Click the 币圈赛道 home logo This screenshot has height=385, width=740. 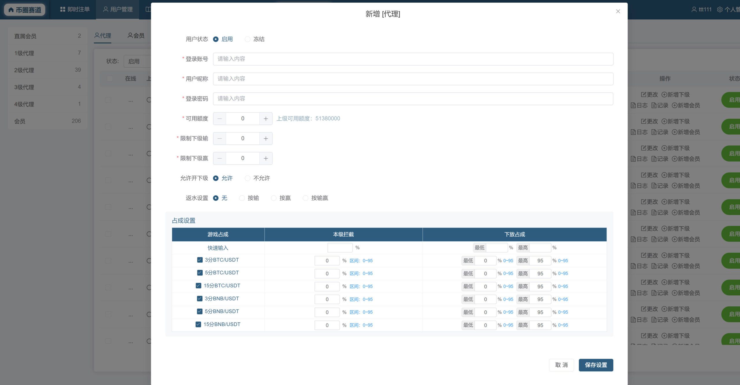(x=25, y=10)
